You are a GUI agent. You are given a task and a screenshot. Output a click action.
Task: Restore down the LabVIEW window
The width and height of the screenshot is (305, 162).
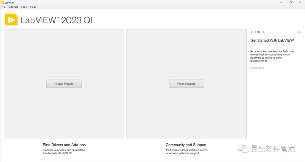[291, 3]
